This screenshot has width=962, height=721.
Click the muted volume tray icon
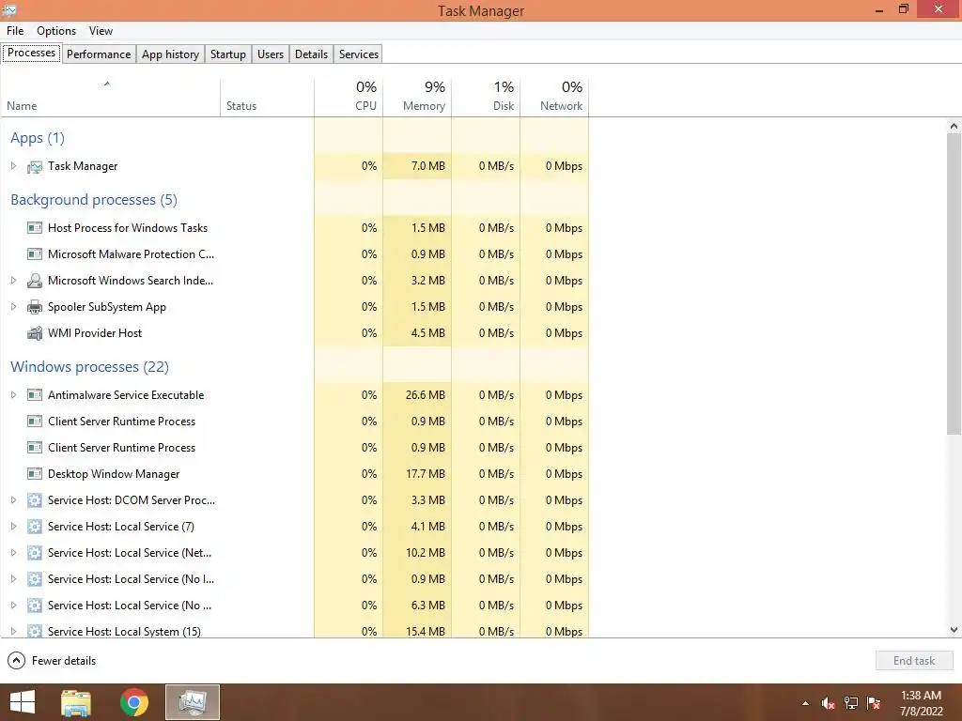[828, 703]
